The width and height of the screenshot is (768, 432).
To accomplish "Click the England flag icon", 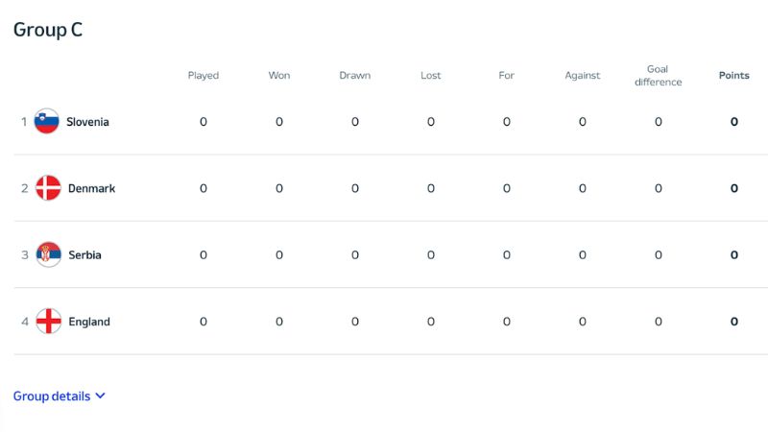I will pyautogui.click(x=49, y=322).
